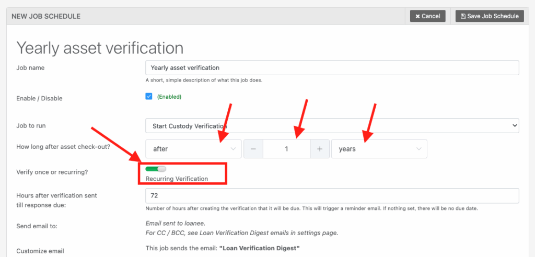Image resolution: width=535 pixels, height=257 pixels.
Task: Increase the duration with plus button
Action: point(320,149)
